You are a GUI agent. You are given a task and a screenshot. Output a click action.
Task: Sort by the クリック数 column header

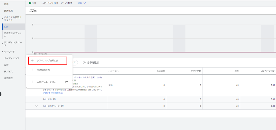[x=197, y=71]
